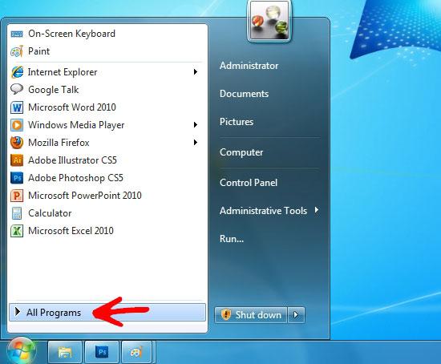The image size is (441, 364).
Task: Click 'Microsoft Word 2010' text
Action: [x=72, y=107]
